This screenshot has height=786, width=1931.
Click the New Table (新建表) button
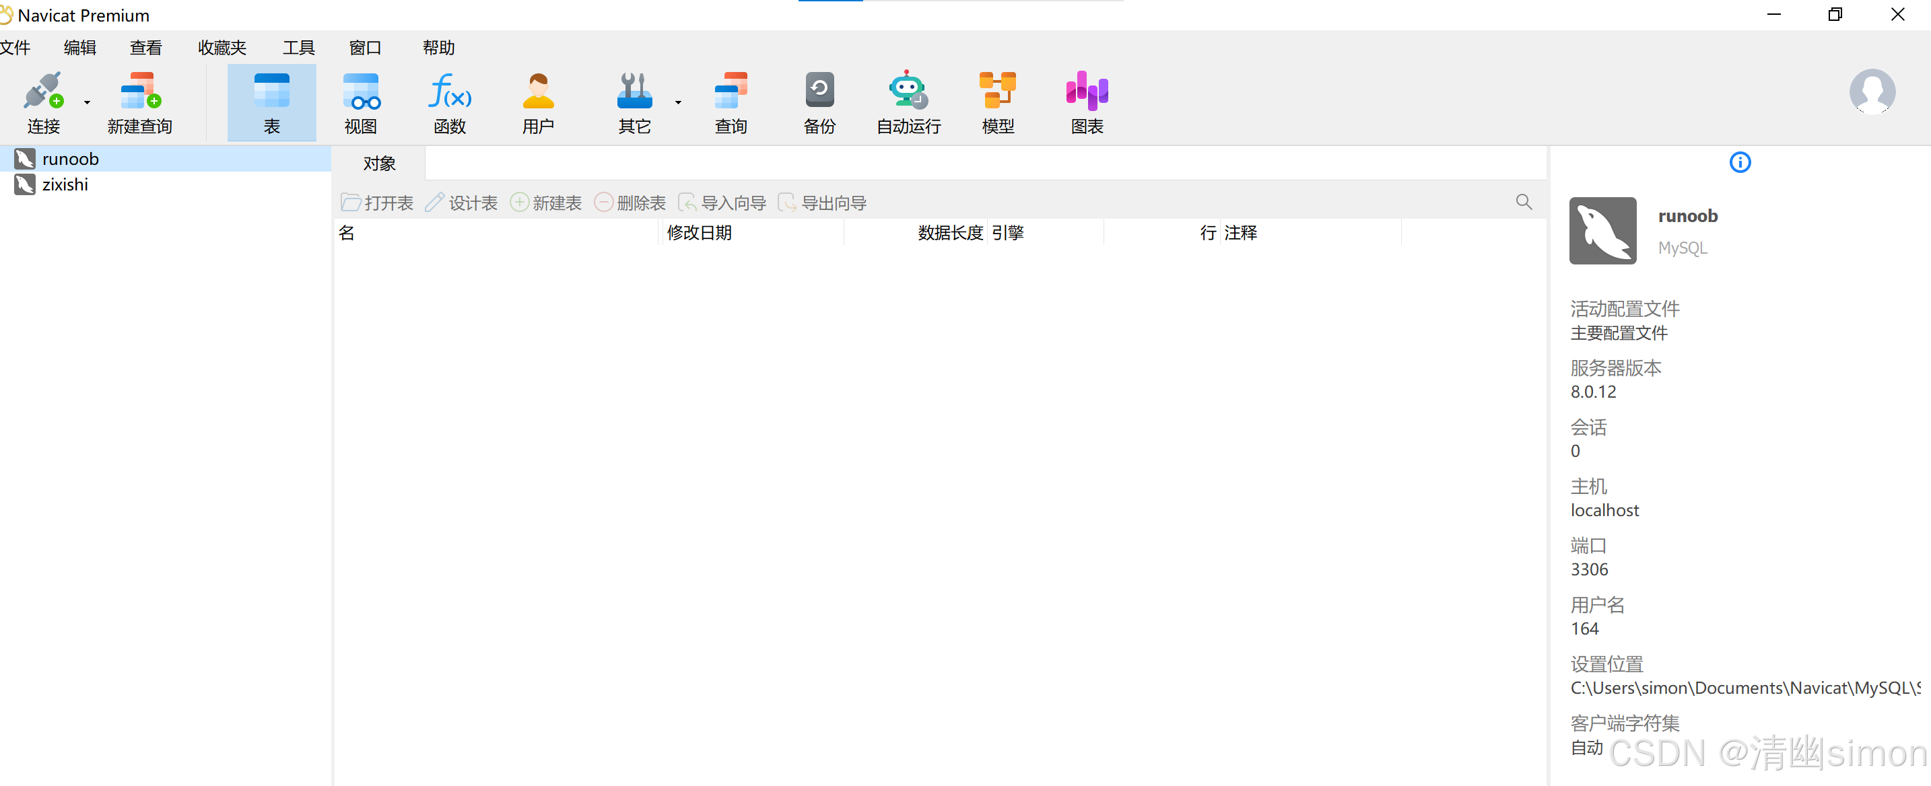click(x=546, y=203)
